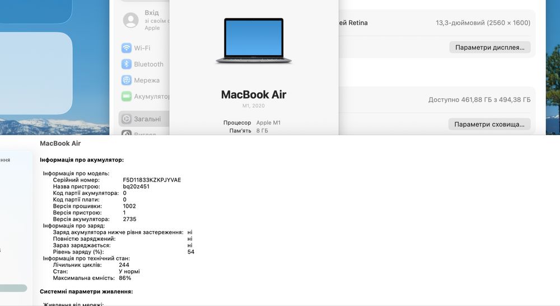Click the Мережа globe icon in the sidebar
Image resolution: width=560 pixels, height=306 pixels.
[127, 80]
